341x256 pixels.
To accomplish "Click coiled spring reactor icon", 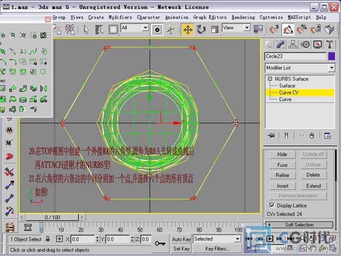I will tap(10, 227).
